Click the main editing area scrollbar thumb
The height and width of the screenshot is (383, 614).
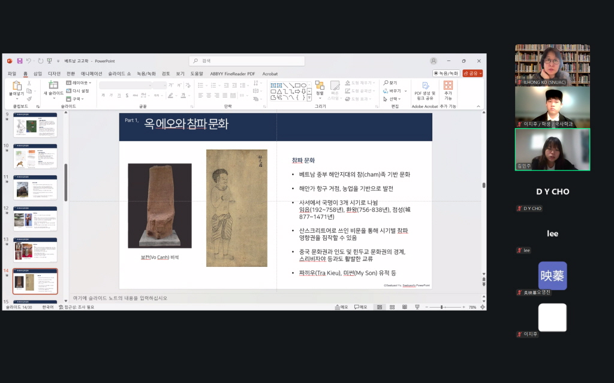pyautogui.click(x=484, y=186)
